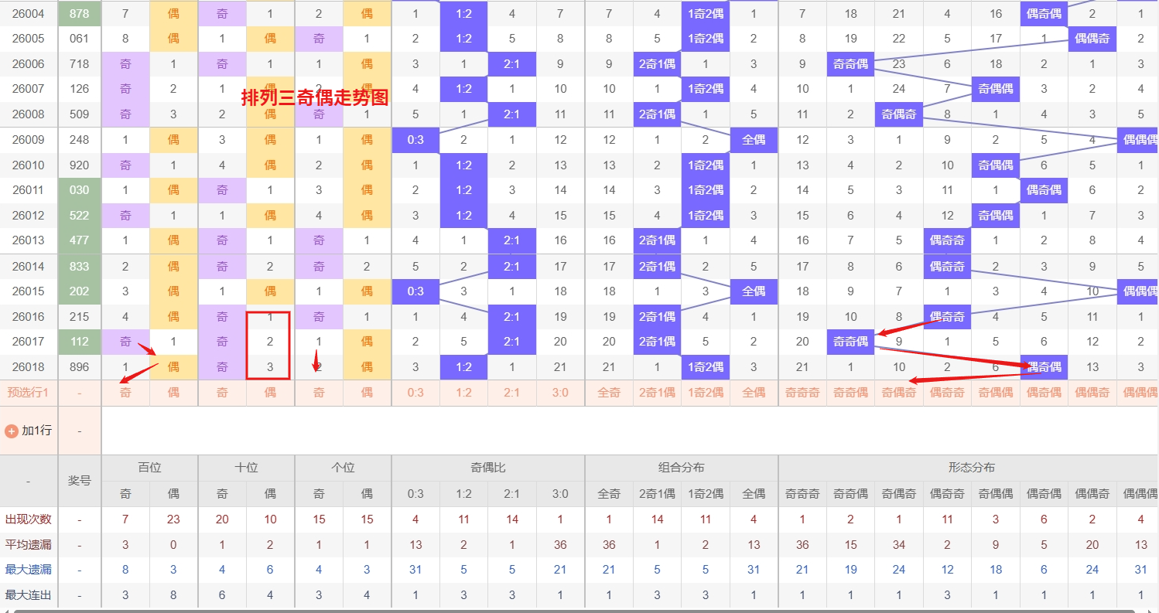Click the orange plus icon beside 加1行
This screenshot has height=613, width=1159.
(x=12, y=431)
